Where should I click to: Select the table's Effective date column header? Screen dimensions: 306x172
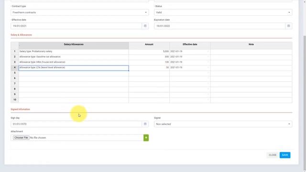coord(190,45)
